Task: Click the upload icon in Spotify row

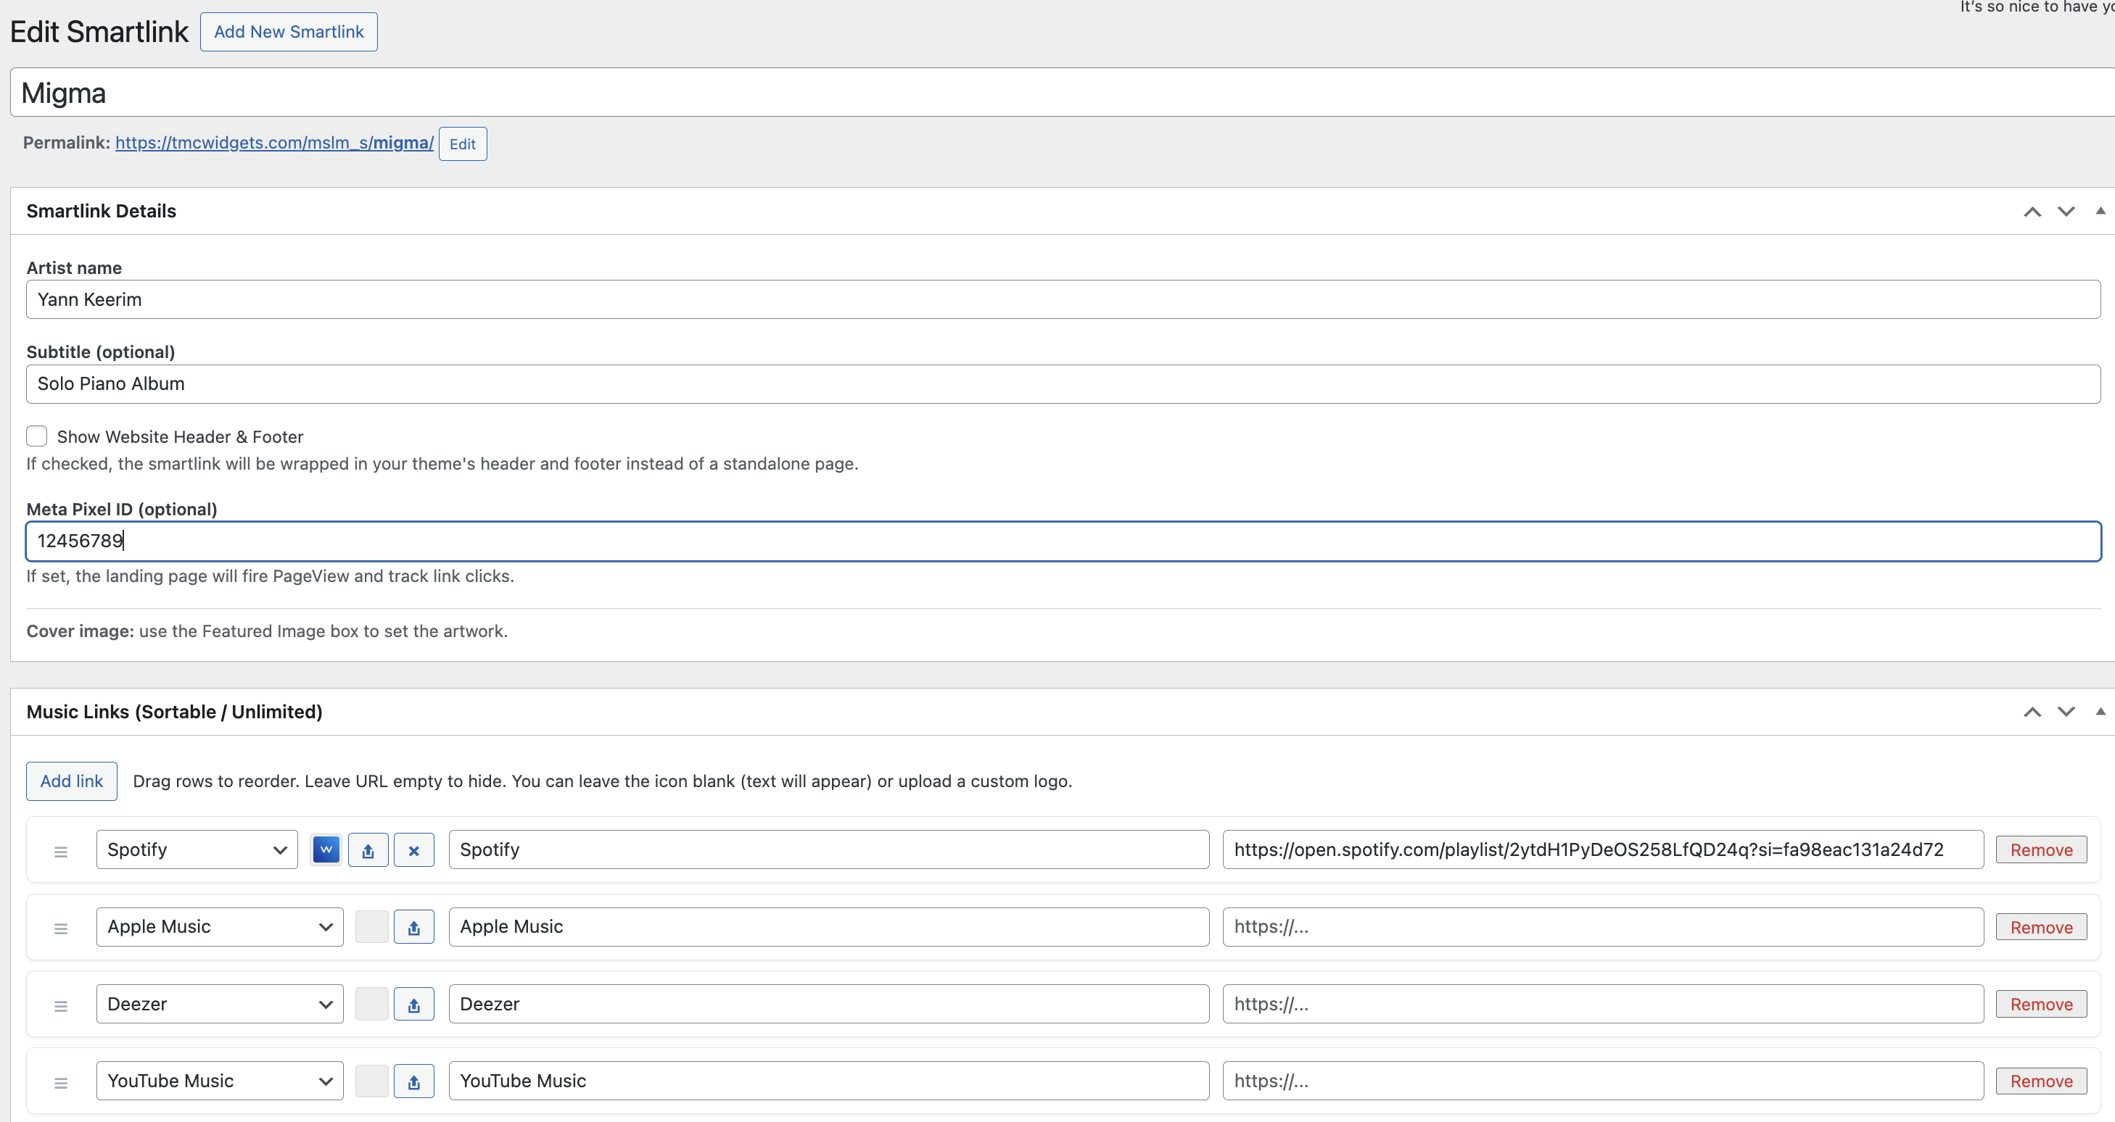Action: tap(368, 850)
